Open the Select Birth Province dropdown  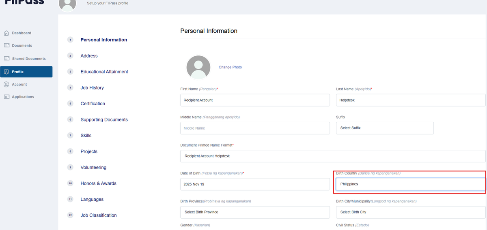[255, 212]
